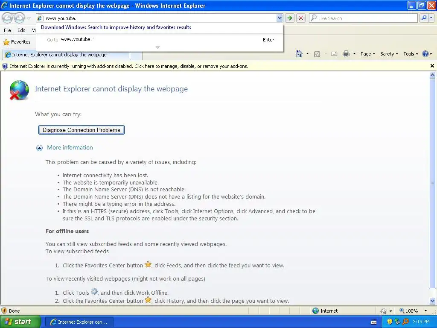437x328 pixels.
Task: Close the add-ons information bar
Action: point(432,66)
